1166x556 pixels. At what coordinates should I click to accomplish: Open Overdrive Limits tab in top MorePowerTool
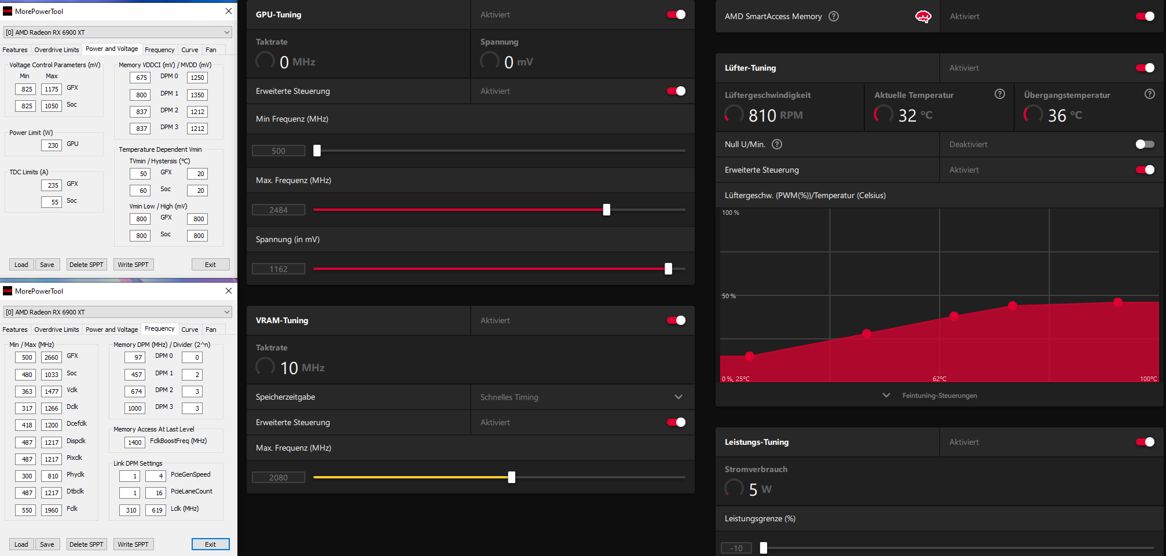[x=57, y=50]
